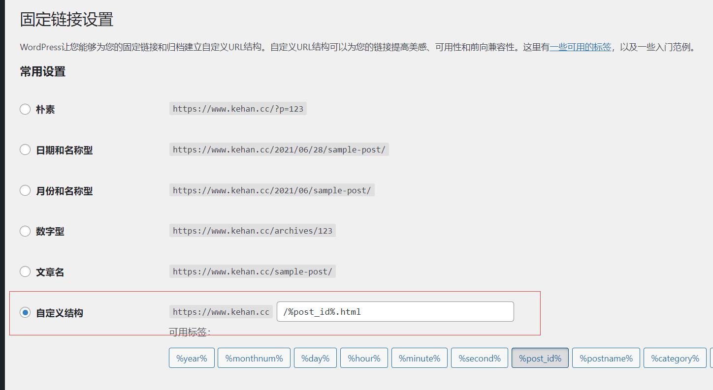Select the 文章名 radio button
The height and width of the screenshot is (390, 713).
pyautogui.click(x=25, y=271)
